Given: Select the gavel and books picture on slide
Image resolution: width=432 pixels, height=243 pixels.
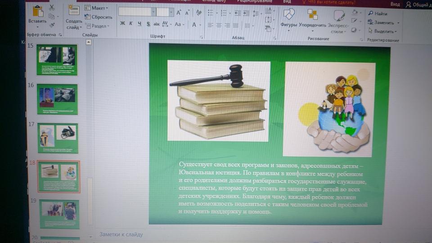Looking at the screenshot, I should (x=219, y=101).
